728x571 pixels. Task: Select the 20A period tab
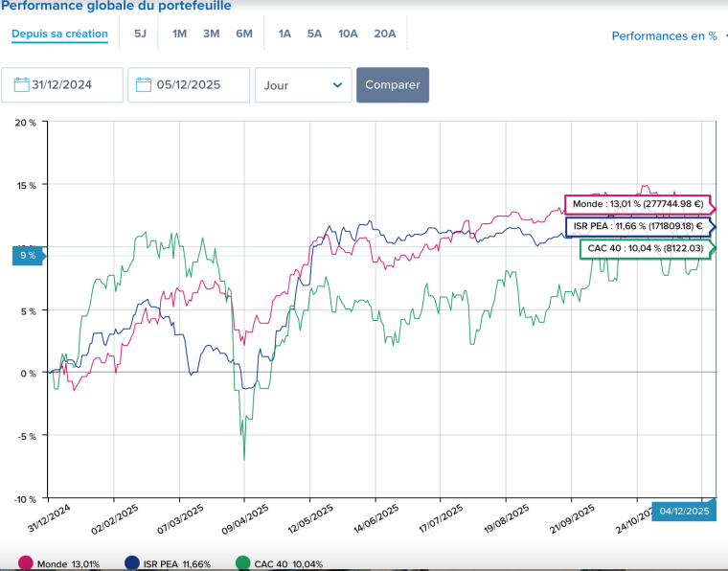[x=385, y=34]
